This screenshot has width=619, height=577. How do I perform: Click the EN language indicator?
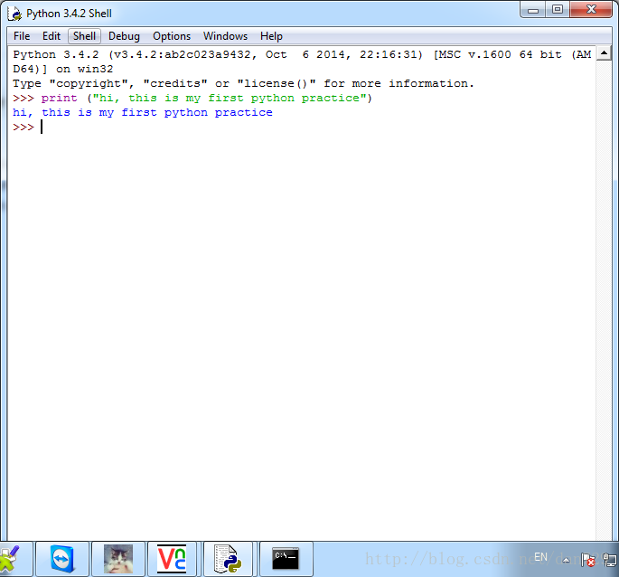pyautogui.click(x=541, y=557)
